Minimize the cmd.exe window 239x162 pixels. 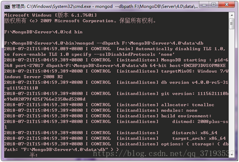click(204, 5)
